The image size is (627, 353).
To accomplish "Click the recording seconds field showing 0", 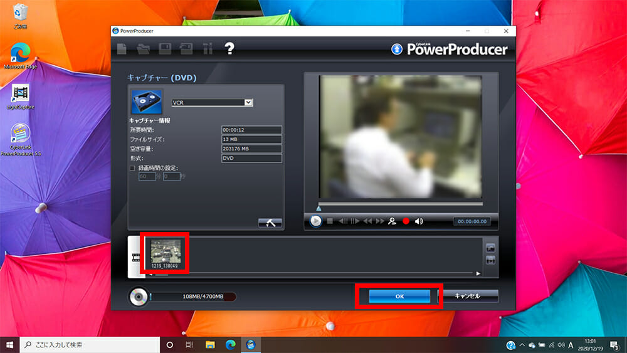I will (x=172, y=176).
